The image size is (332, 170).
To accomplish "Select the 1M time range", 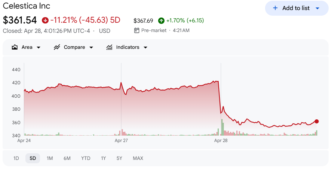I will [50, 158].
